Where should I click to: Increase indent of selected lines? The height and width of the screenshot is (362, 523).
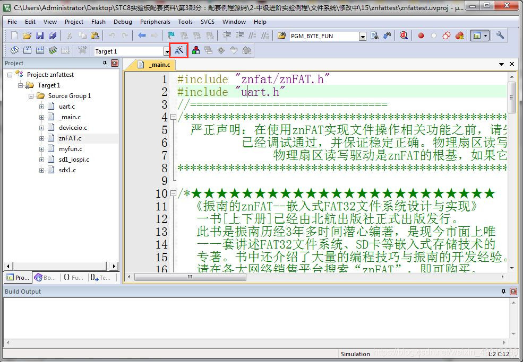(227, 36)
